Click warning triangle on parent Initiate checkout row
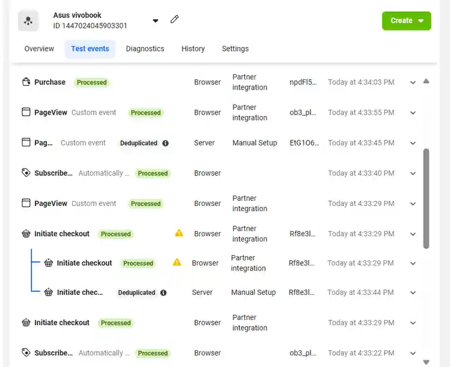450x367 pixels. [179, 233]
